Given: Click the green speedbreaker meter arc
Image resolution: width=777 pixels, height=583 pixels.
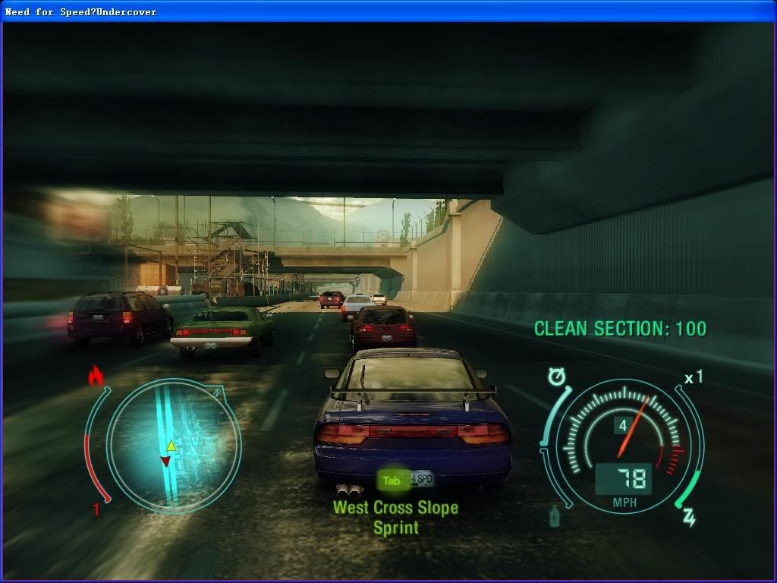Looking at the screenshot, I should (x=690, y=488).
